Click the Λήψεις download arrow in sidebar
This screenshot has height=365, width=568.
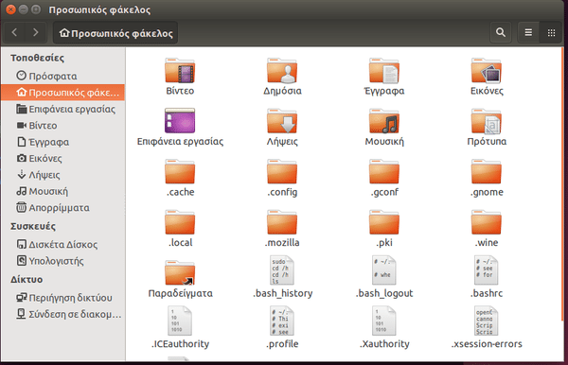pos(22,174)
